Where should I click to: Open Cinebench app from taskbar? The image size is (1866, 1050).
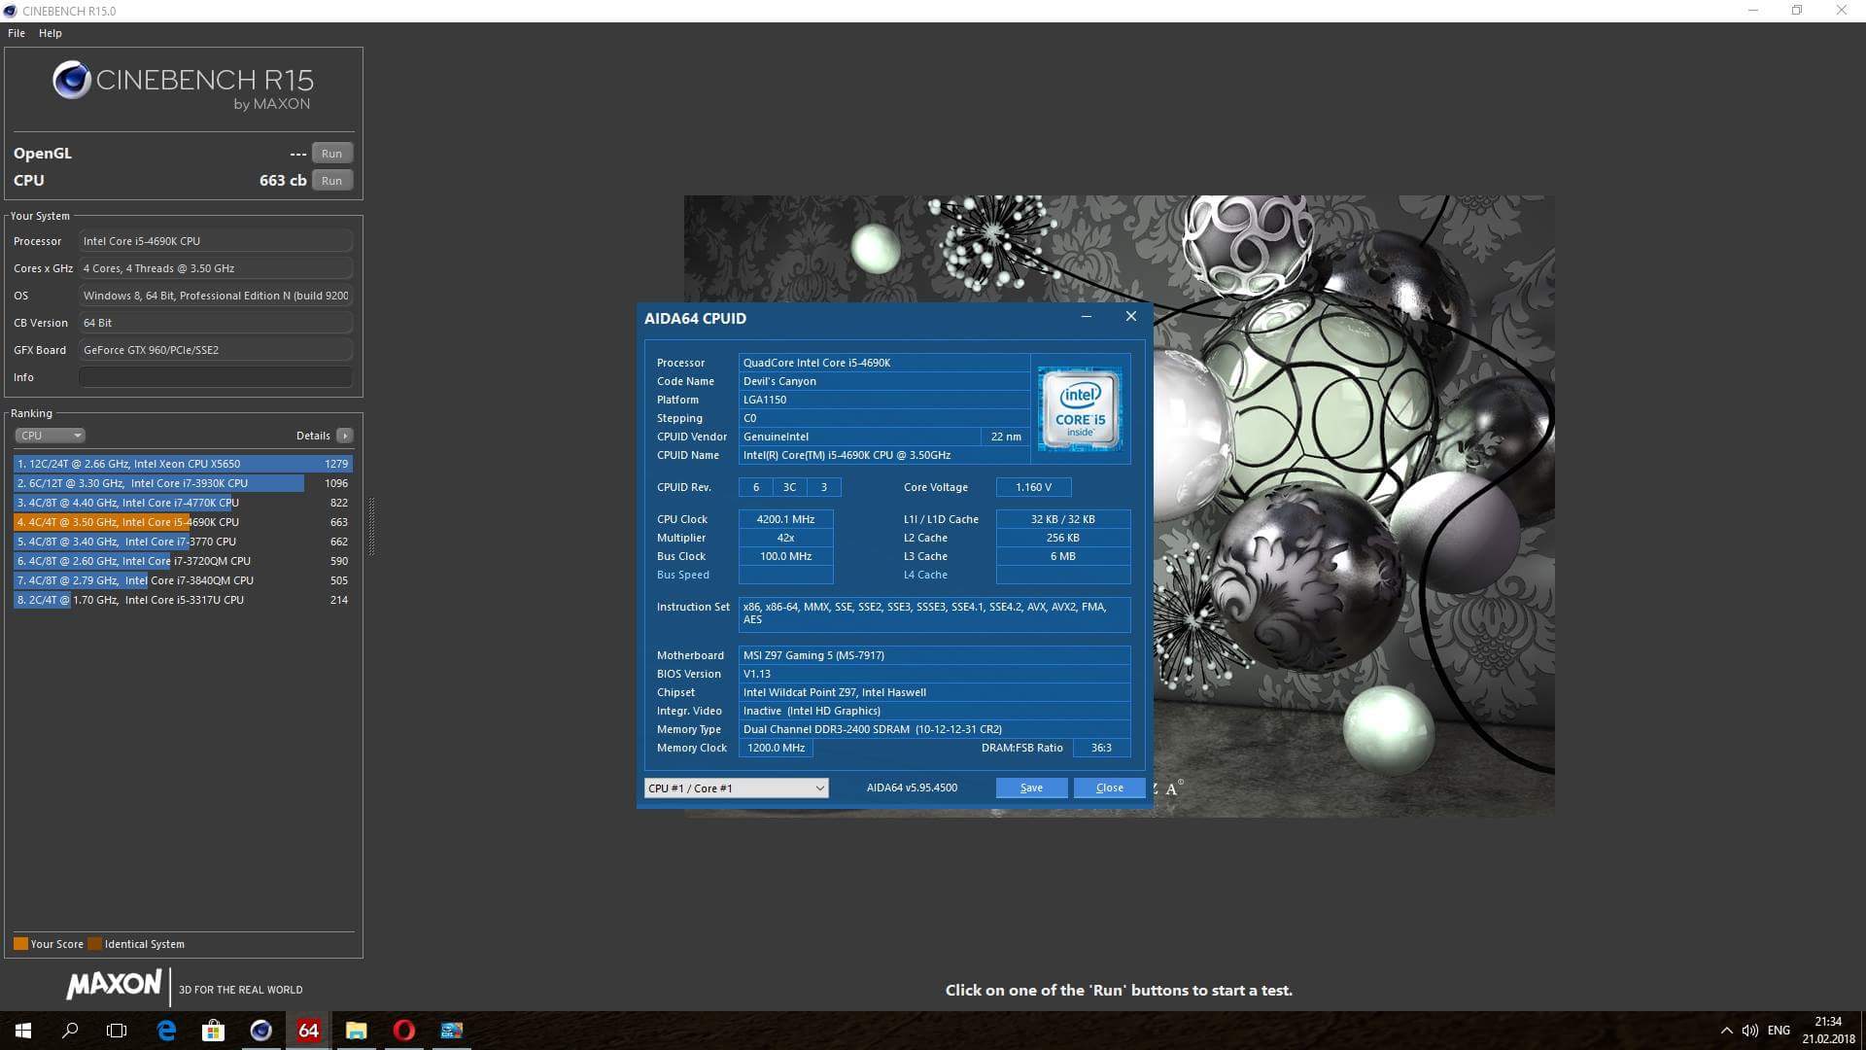(260, 1031)
